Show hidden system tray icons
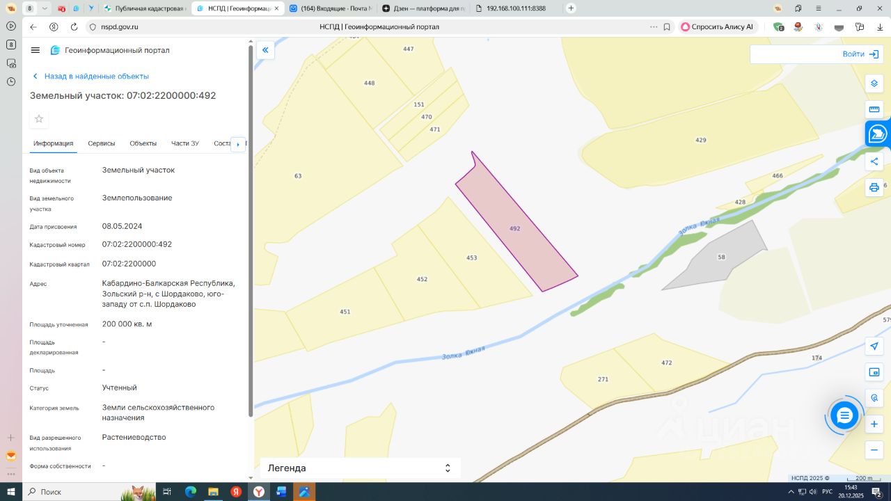Screen dimensions: 891x501 pos(791,492)
